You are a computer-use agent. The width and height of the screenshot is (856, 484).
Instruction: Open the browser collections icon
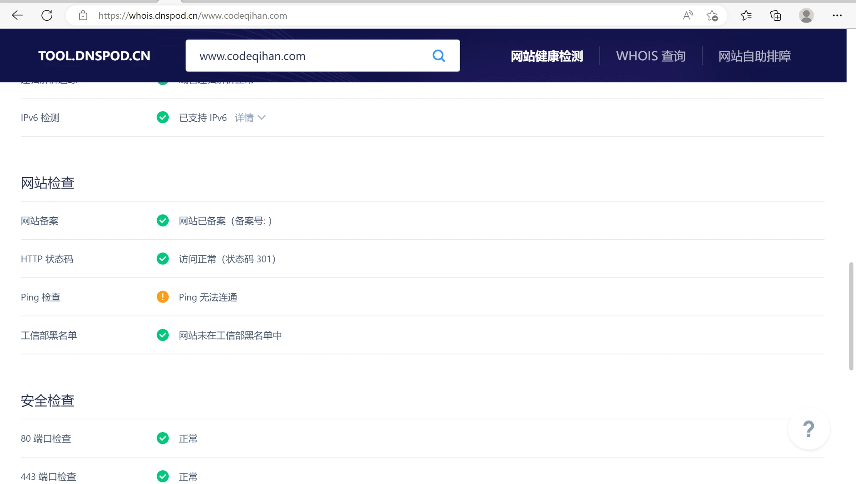tap(776, 15)
